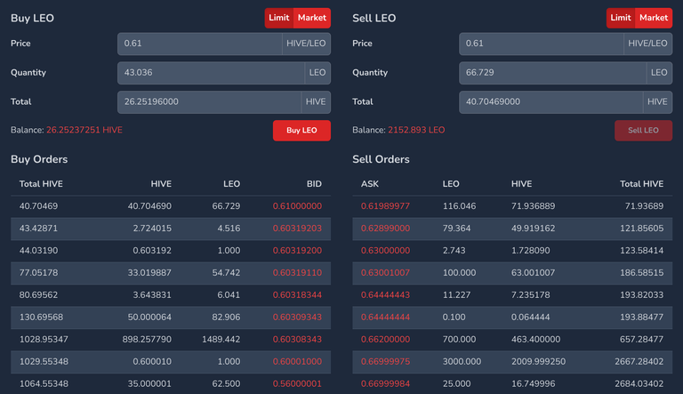683x394 pixels.
Task: Select bid price 0.61000000
Action: point(297,206)
